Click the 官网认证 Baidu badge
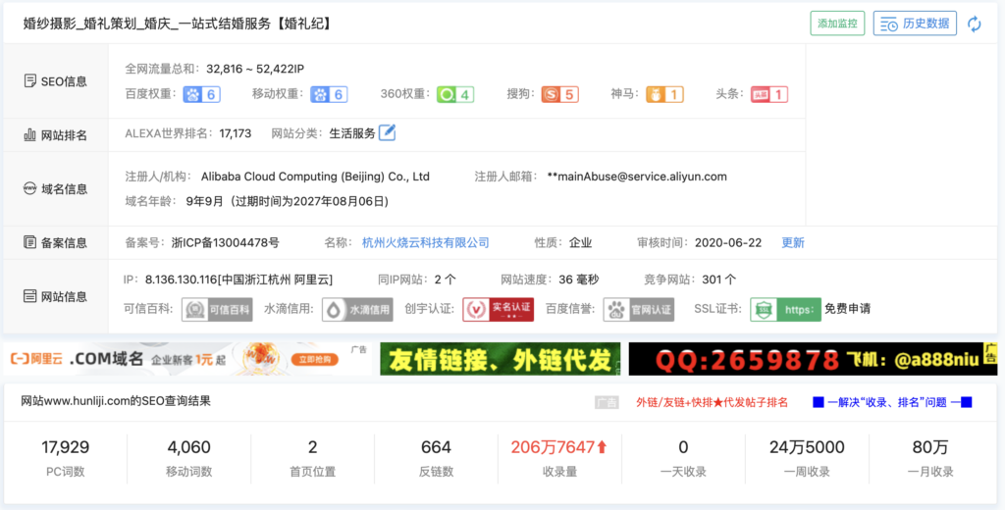The height and width of the screenshot is (510, 1005). pos(638,310)
